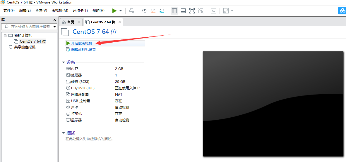
Task: Click the Unity mode toolbar icon
Action: click(x=201, y=11)
